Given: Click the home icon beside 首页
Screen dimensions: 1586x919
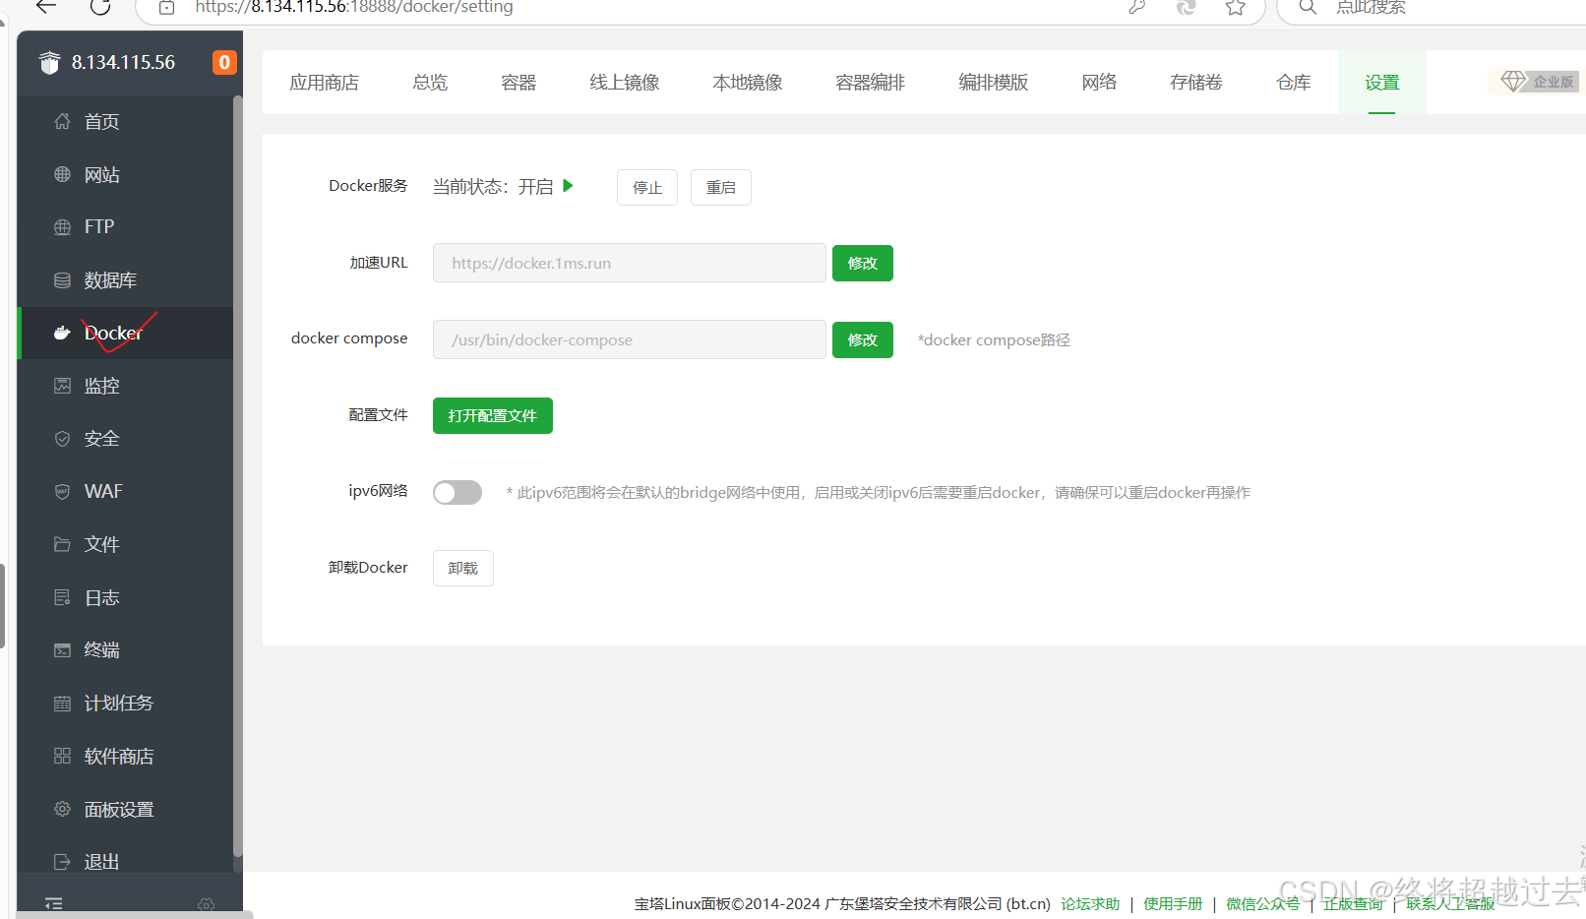Looking at the screenshot, I should pos(62,121).
